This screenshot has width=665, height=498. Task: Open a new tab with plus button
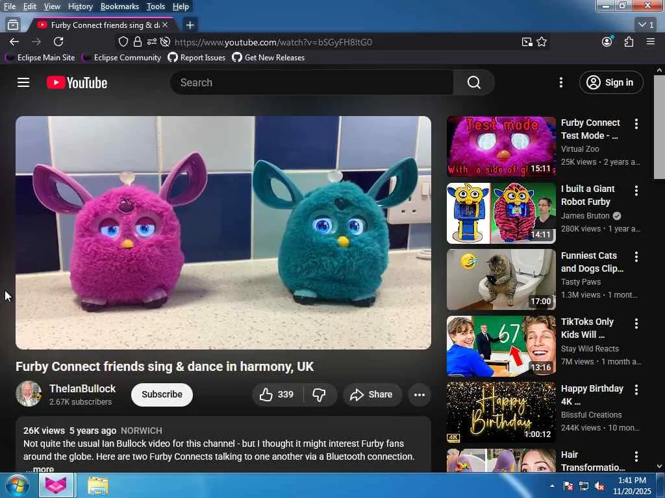click(x=190, y=25)
